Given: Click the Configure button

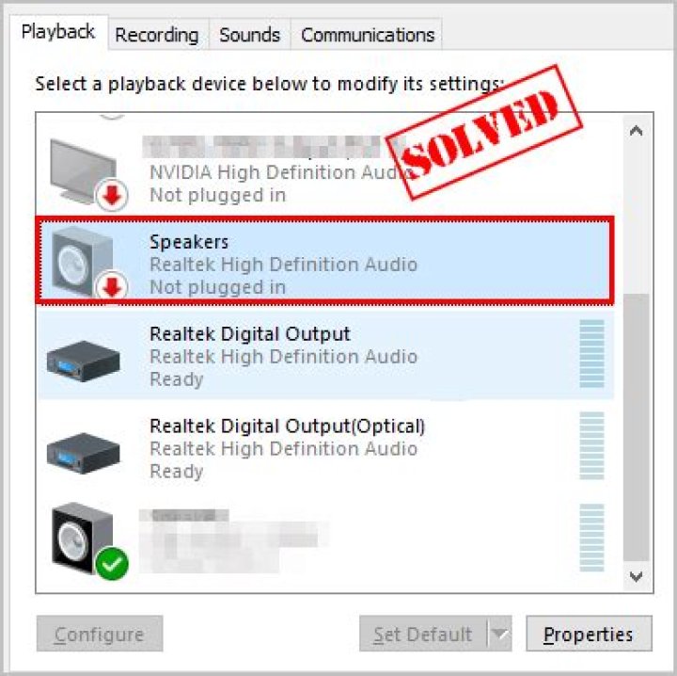Looking at the screenshot, I should point(100,634).
